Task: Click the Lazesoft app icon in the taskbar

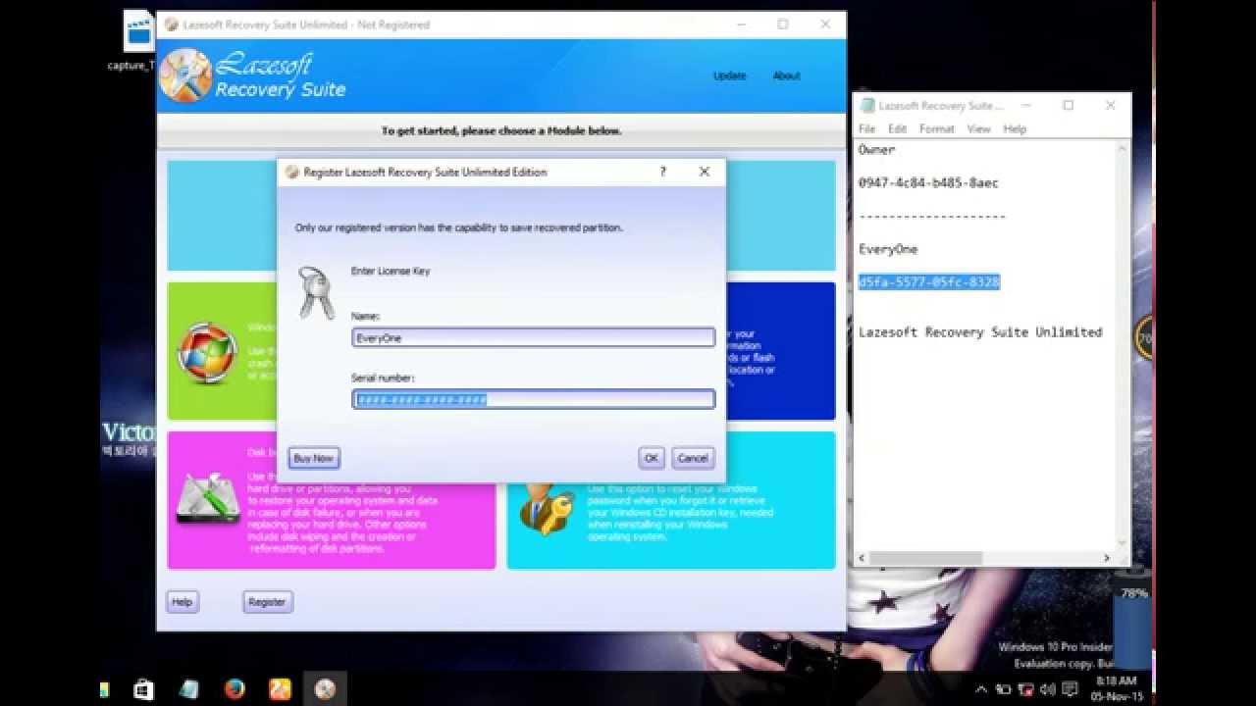Action: (x=325, y=688)
